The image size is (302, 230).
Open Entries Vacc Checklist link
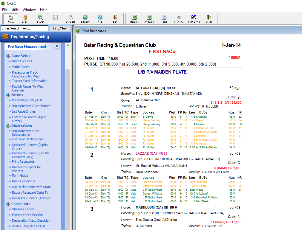coord(27,215)
